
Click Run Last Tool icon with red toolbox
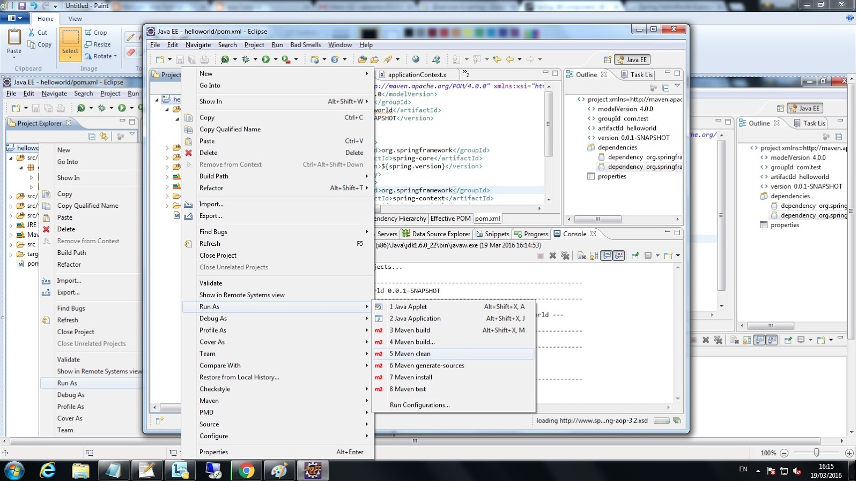[x=286, y=59]
